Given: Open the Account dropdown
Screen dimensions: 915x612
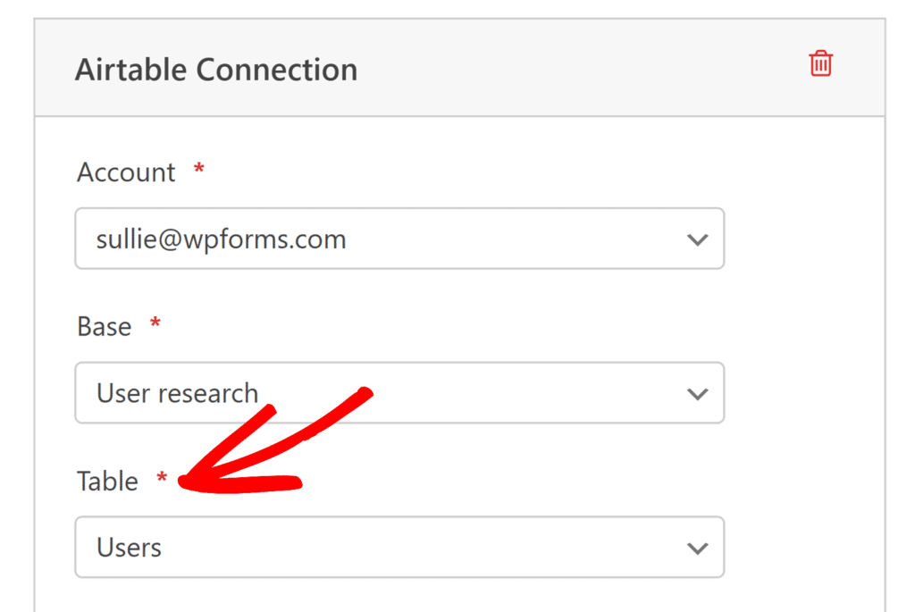Looking at the screenshot, I should (x=399, y=239).
